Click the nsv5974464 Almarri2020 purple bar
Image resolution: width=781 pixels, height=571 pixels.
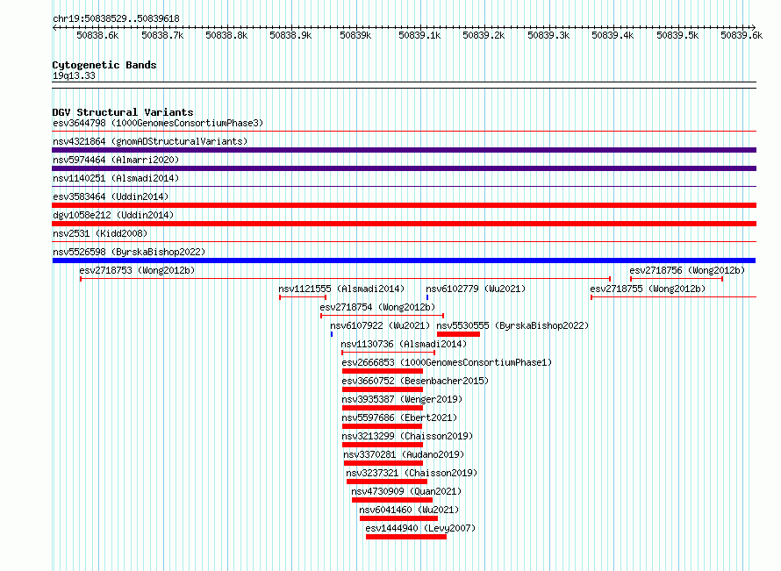pos(404,168)
